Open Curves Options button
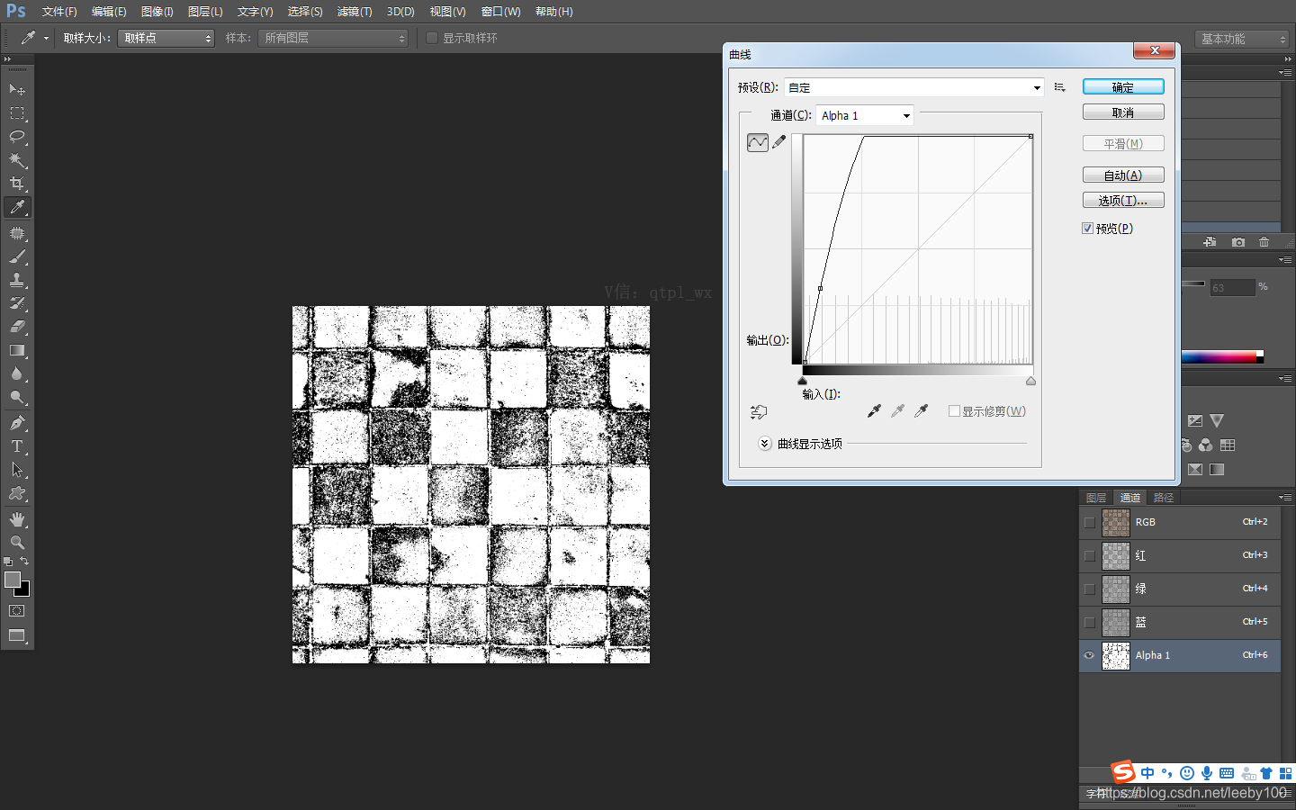This screenshot has height=810, width=1296. tap(1123, 201)
